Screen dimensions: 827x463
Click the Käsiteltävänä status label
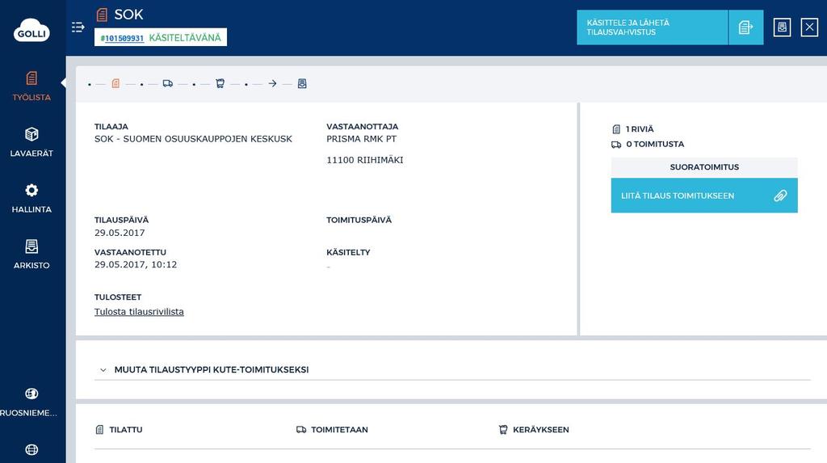[x=185, y=37]
